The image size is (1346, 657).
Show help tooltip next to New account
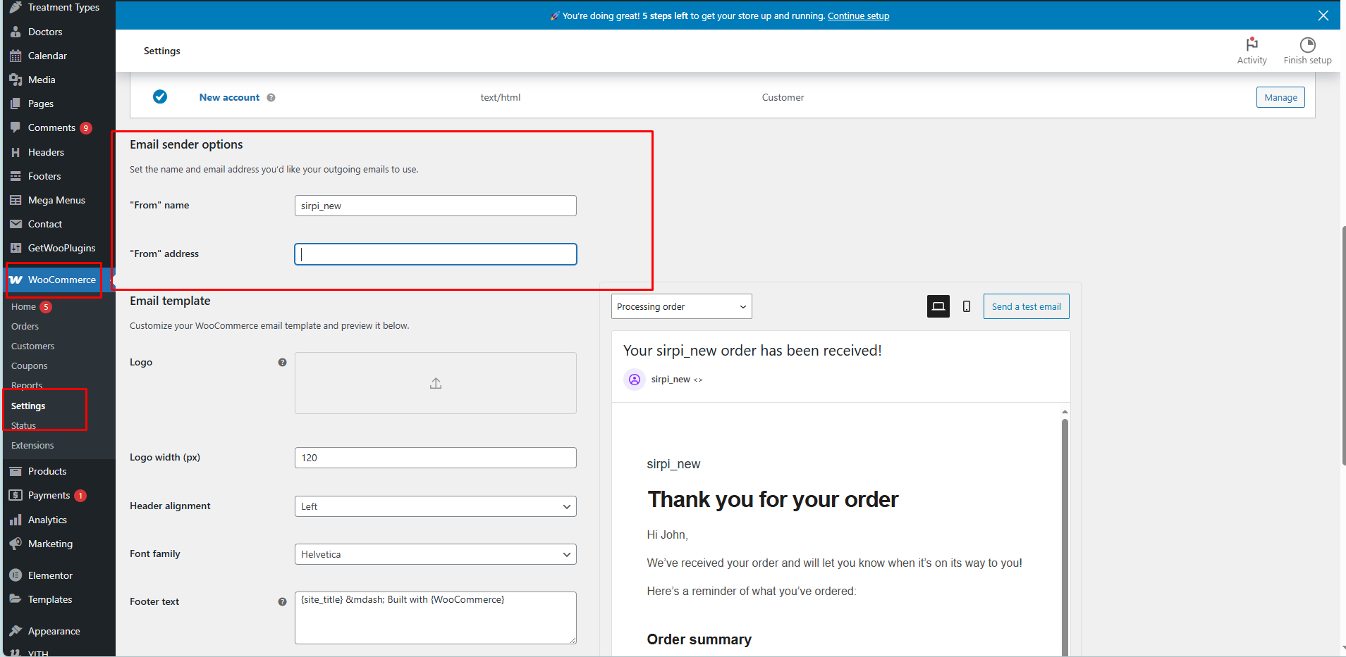[x=271, y=98]
